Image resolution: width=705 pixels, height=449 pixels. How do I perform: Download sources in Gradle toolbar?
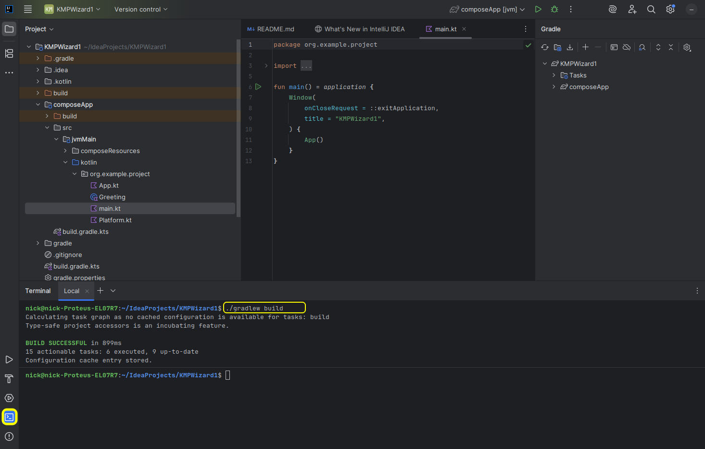[570, 47]
